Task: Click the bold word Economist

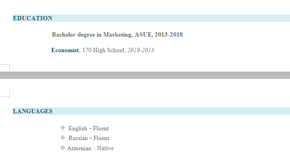Action: point(65,50)
